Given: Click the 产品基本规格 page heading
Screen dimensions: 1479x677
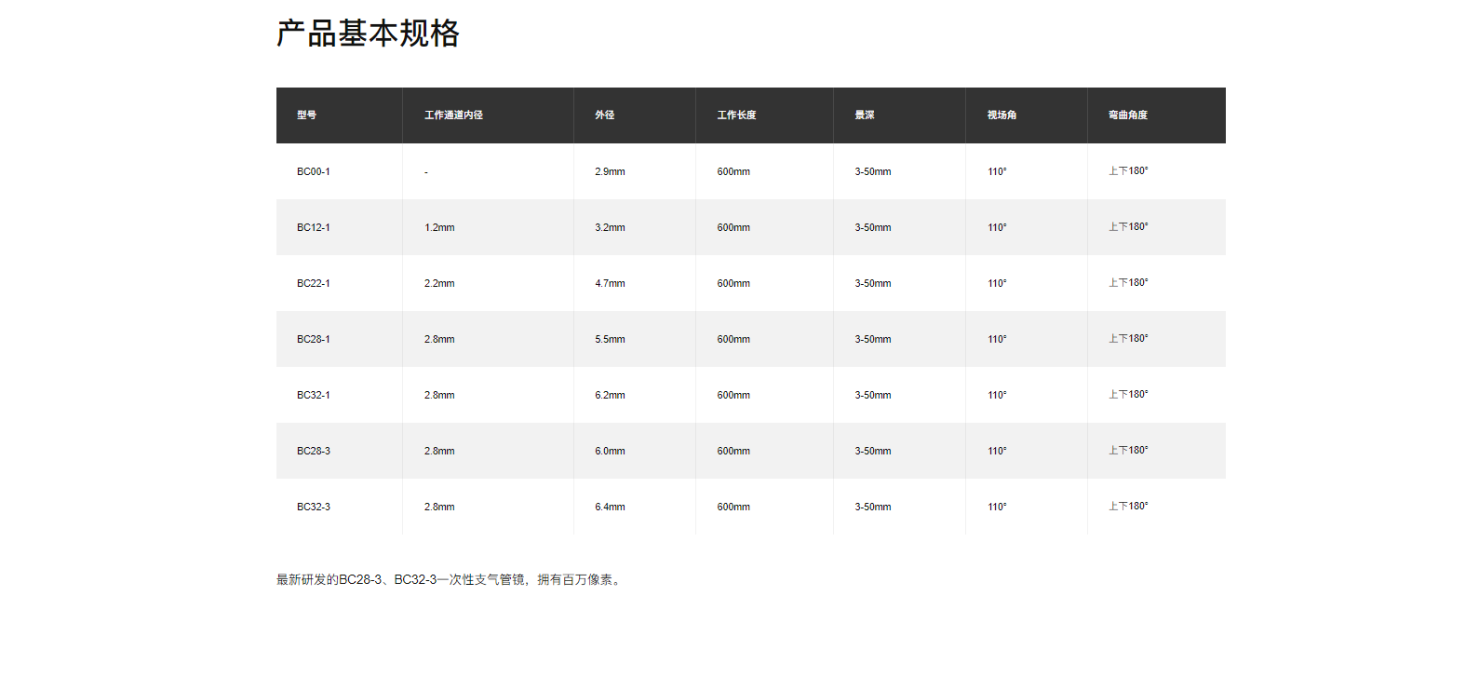Looking at the screenshot, I should coord(368,34).
